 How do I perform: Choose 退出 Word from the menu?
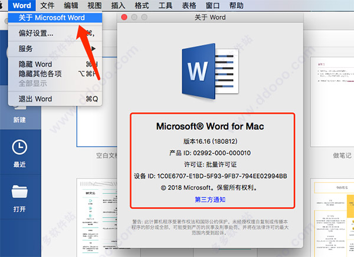tap(55, 99)
